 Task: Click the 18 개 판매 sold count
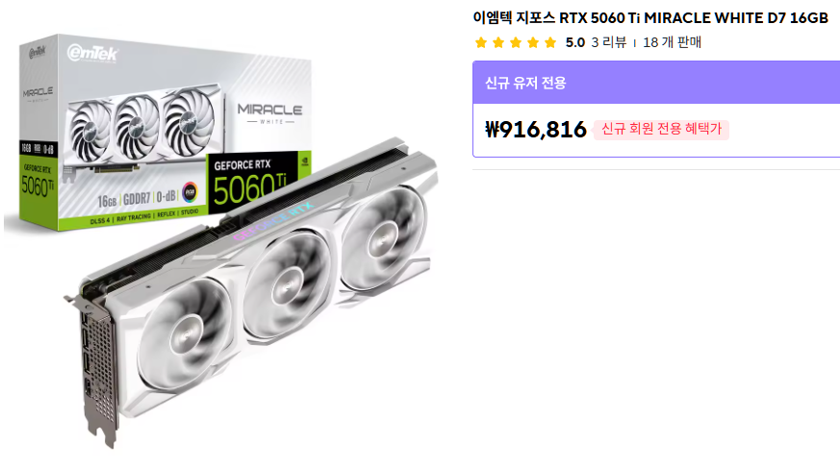(x=672, y=42)
